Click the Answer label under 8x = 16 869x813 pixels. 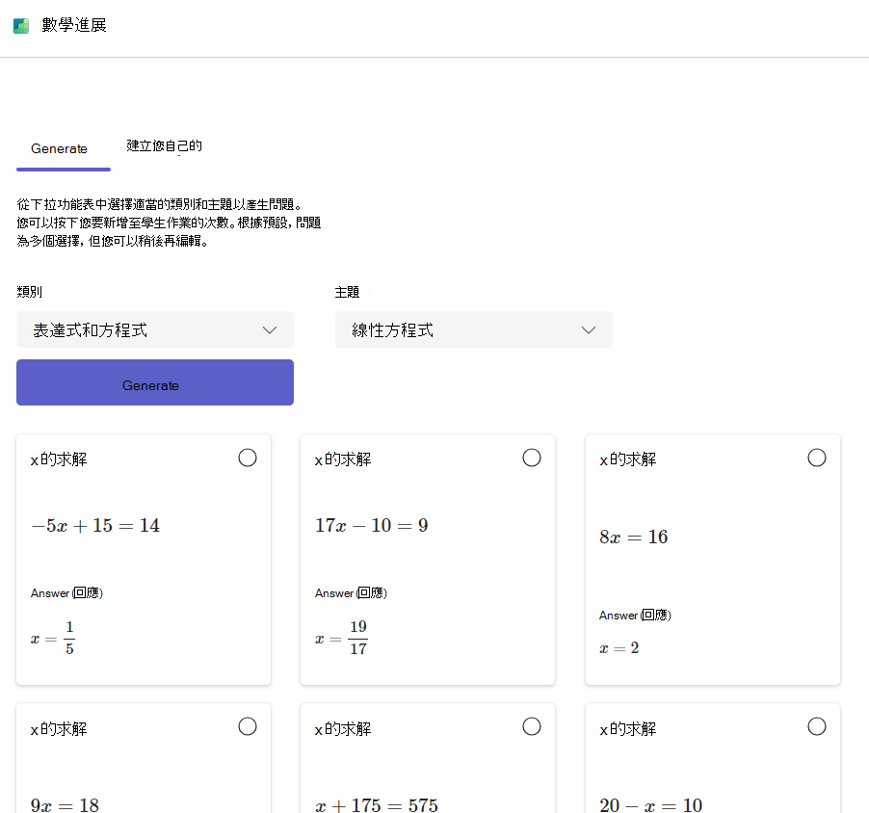tap(635, 616)
